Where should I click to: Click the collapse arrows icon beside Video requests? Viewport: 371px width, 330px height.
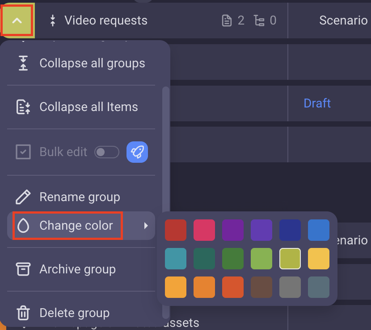[x=53, y=21]
